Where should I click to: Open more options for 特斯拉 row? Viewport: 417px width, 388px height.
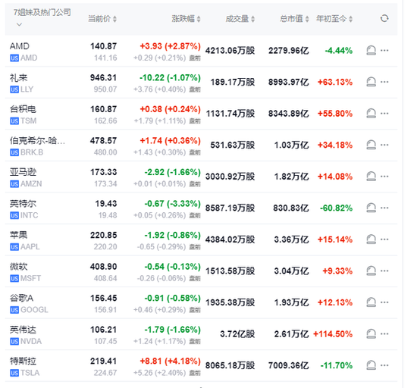click(x=384, y=365)
